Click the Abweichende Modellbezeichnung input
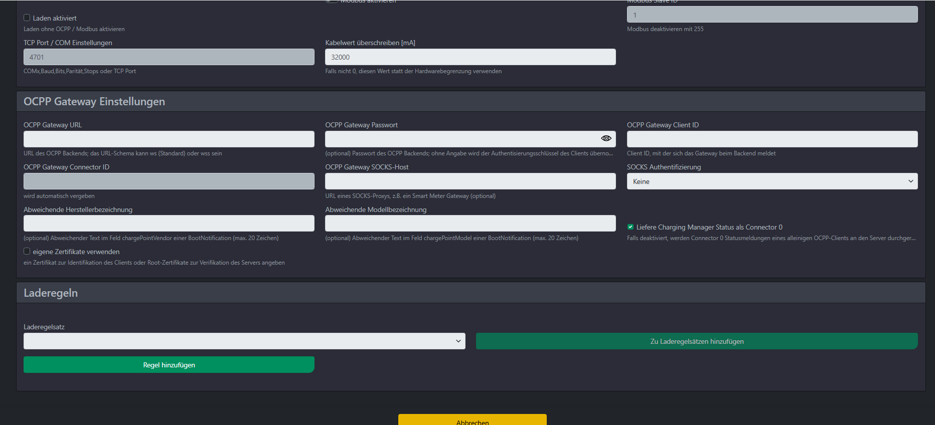 click(x=470, y=224)
